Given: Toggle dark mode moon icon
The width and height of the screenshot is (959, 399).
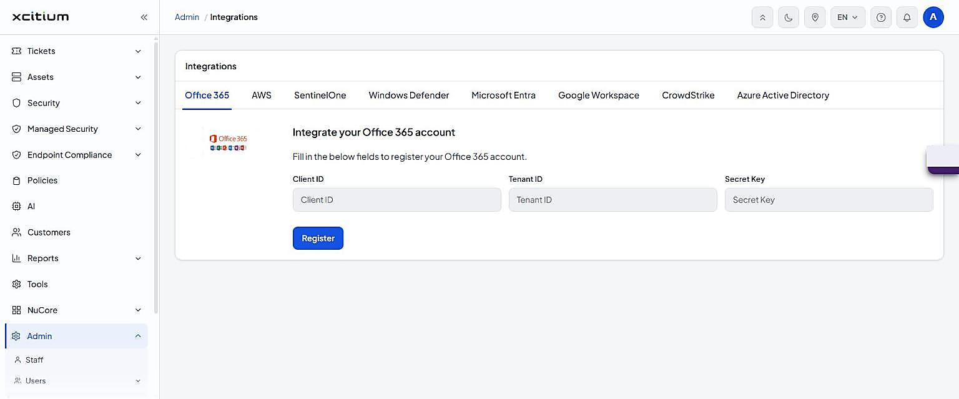Looking at the screenshot, I should click(x=789, y=17).
